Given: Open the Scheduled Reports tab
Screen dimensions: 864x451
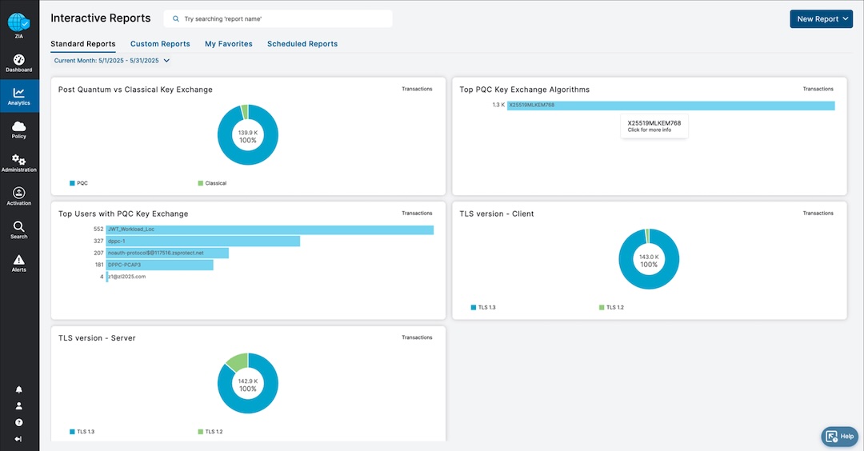Looking at the screenshot, I should [x=302, y=44].
